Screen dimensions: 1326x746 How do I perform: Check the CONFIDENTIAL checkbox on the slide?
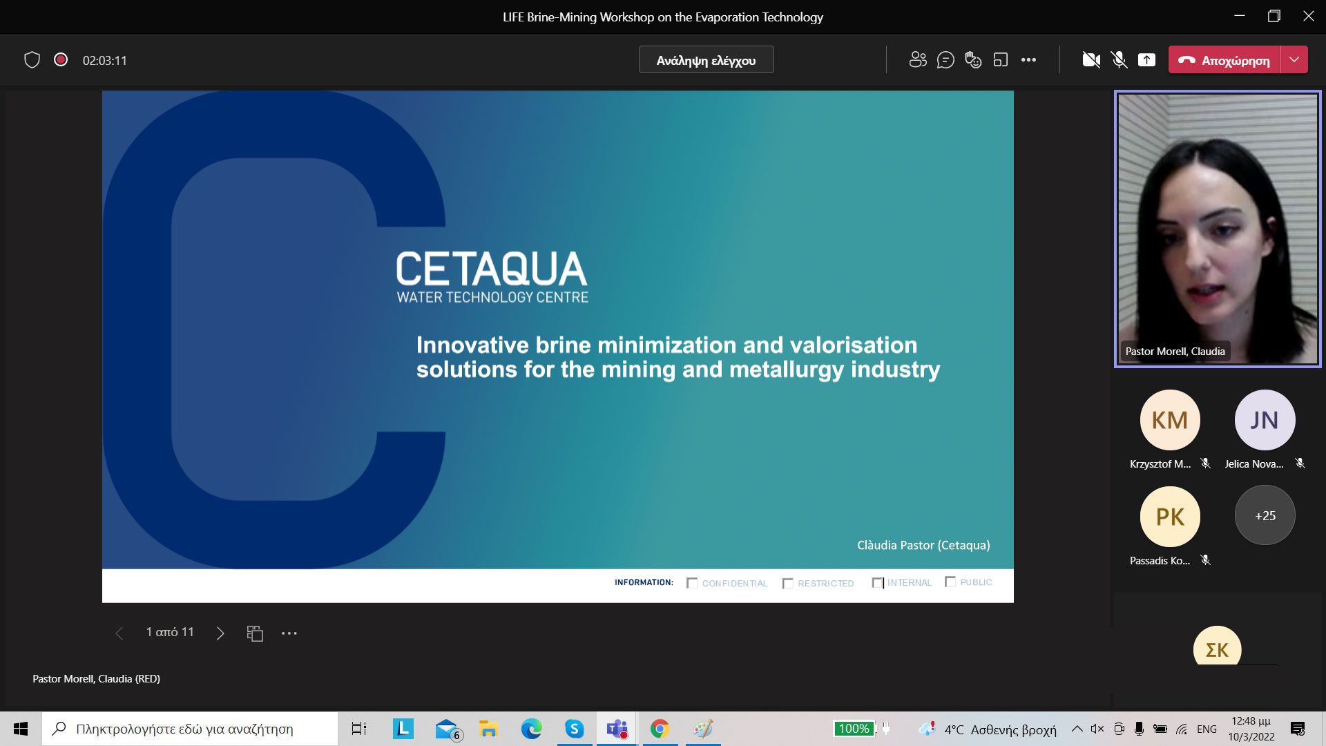coord(692,583)
